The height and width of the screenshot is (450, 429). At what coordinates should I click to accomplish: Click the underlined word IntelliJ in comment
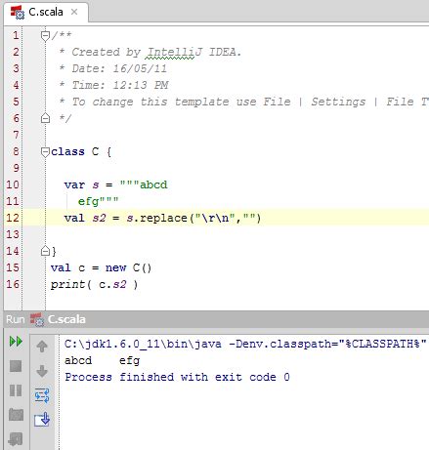point(175,52)
